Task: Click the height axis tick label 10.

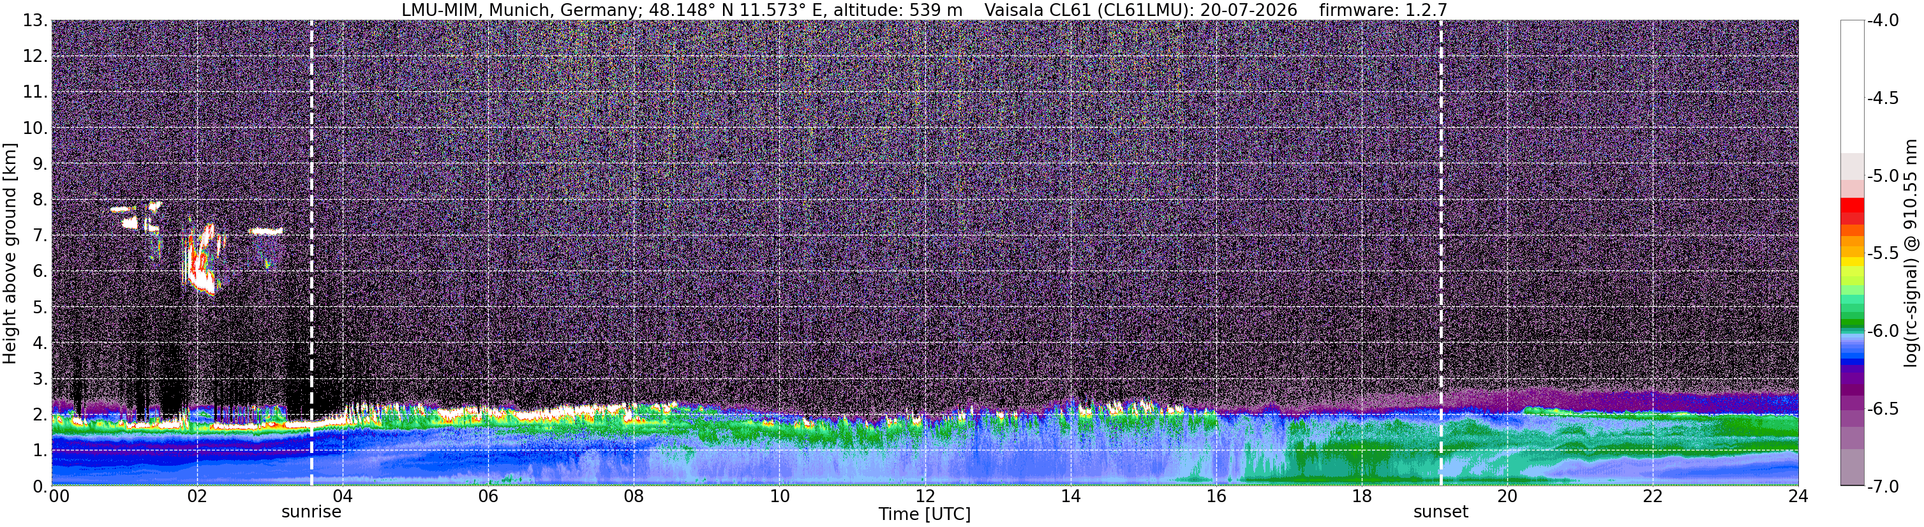Action: [34, 128]
